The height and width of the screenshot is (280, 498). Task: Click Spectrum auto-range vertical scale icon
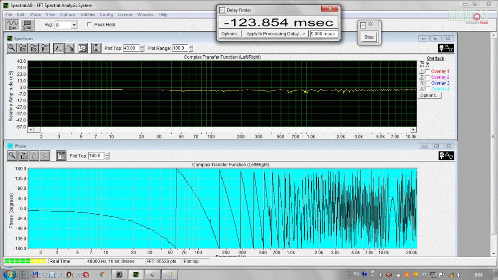pyautogui.click(x=96, y=48)
